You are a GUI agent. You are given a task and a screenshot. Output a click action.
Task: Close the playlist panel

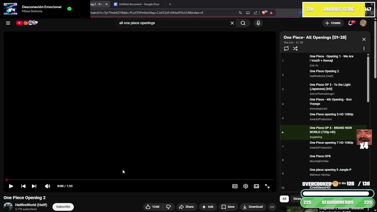[x=364, y=39]
